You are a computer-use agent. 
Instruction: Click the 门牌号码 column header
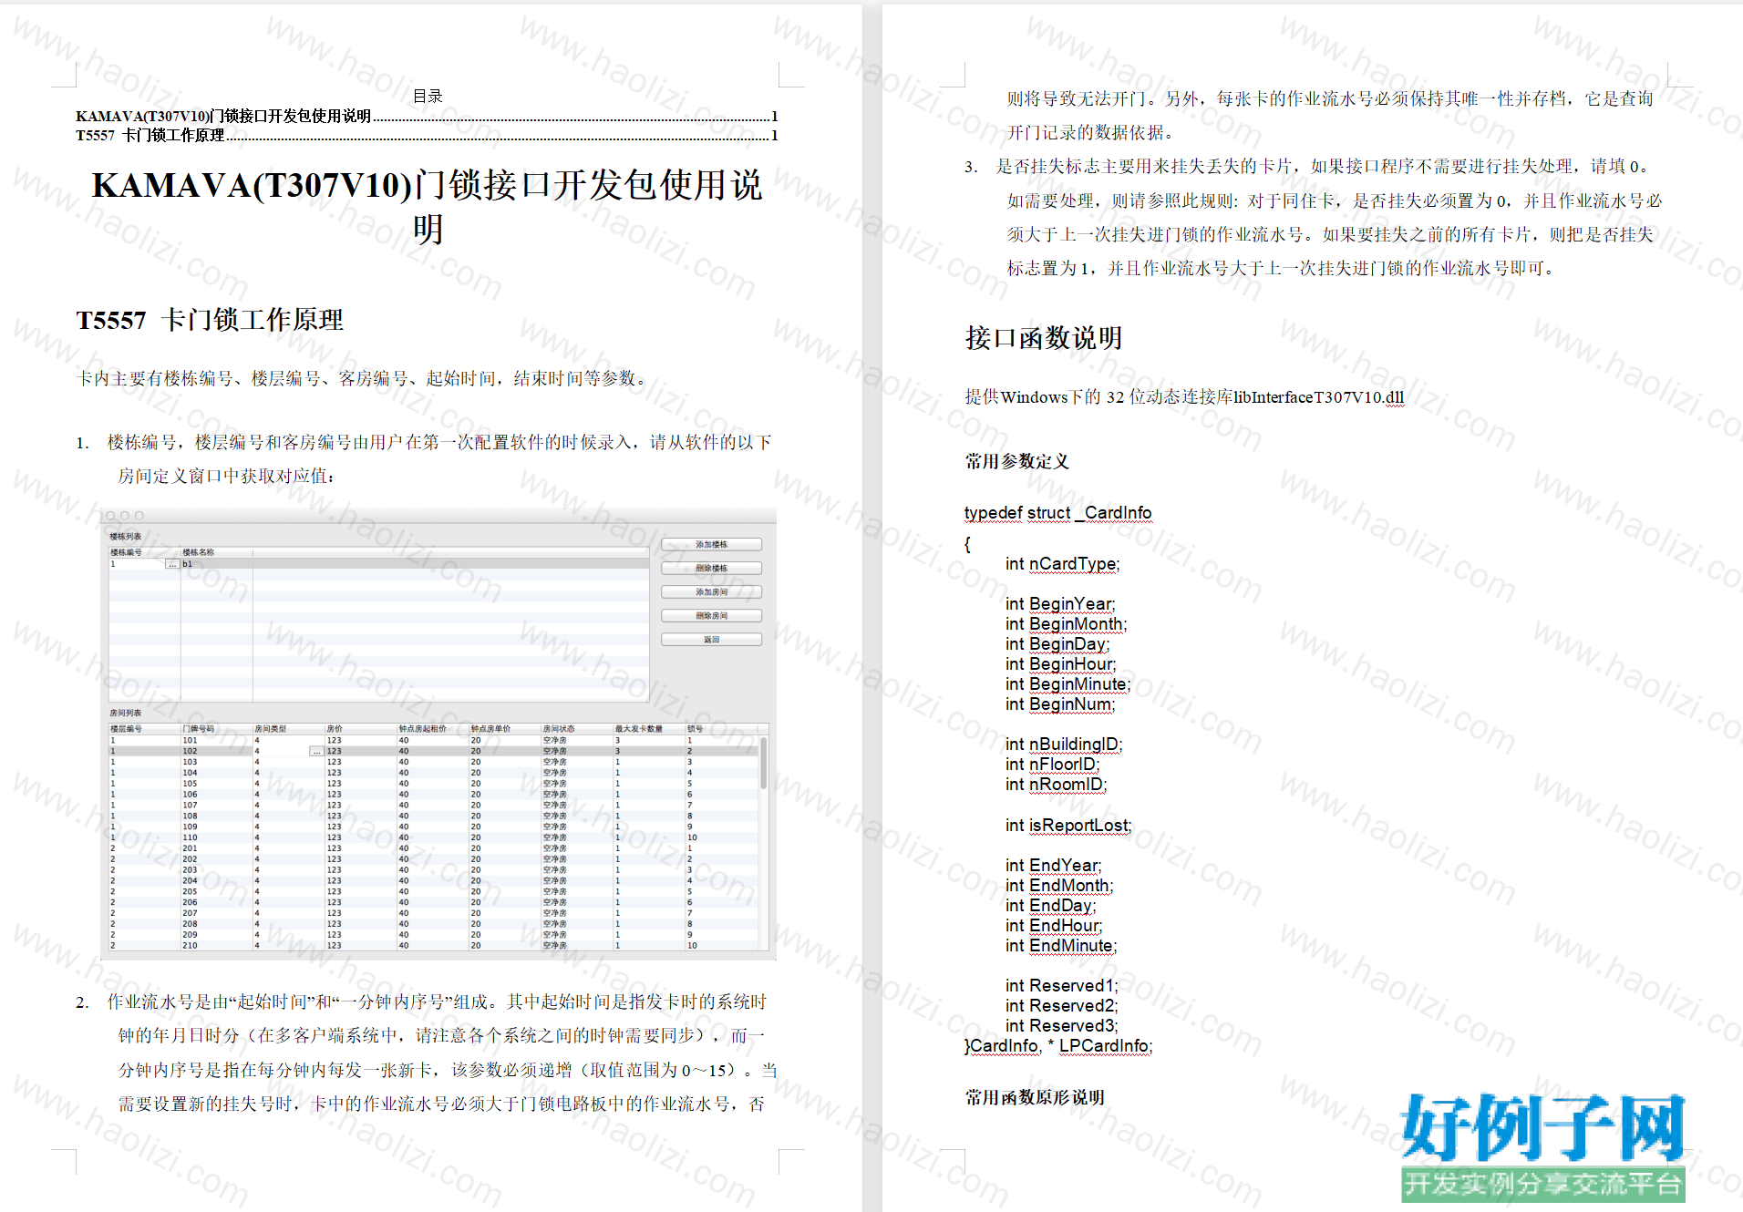pos(199,729)
